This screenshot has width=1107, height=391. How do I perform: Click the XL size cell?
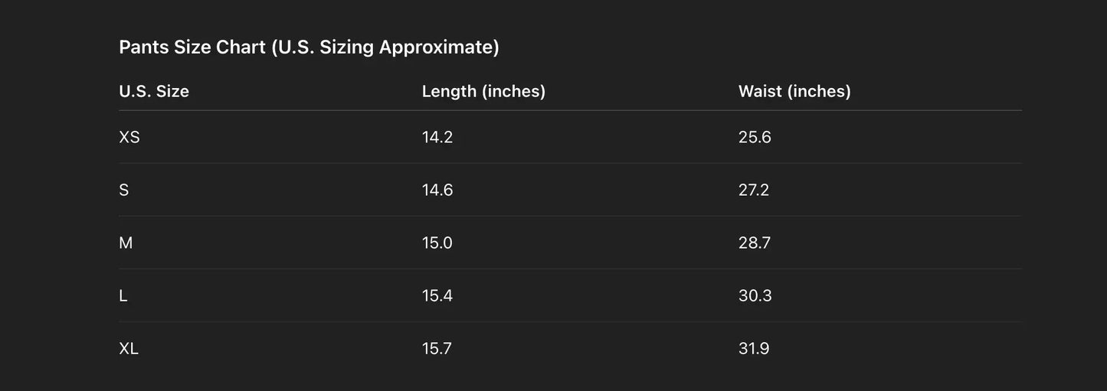(129, 349)
